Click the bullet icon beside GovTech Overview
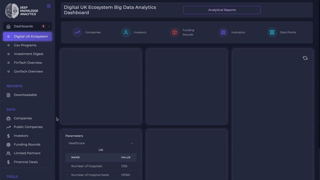The height and width of the screenshot is (180, 320). [8, 72]
